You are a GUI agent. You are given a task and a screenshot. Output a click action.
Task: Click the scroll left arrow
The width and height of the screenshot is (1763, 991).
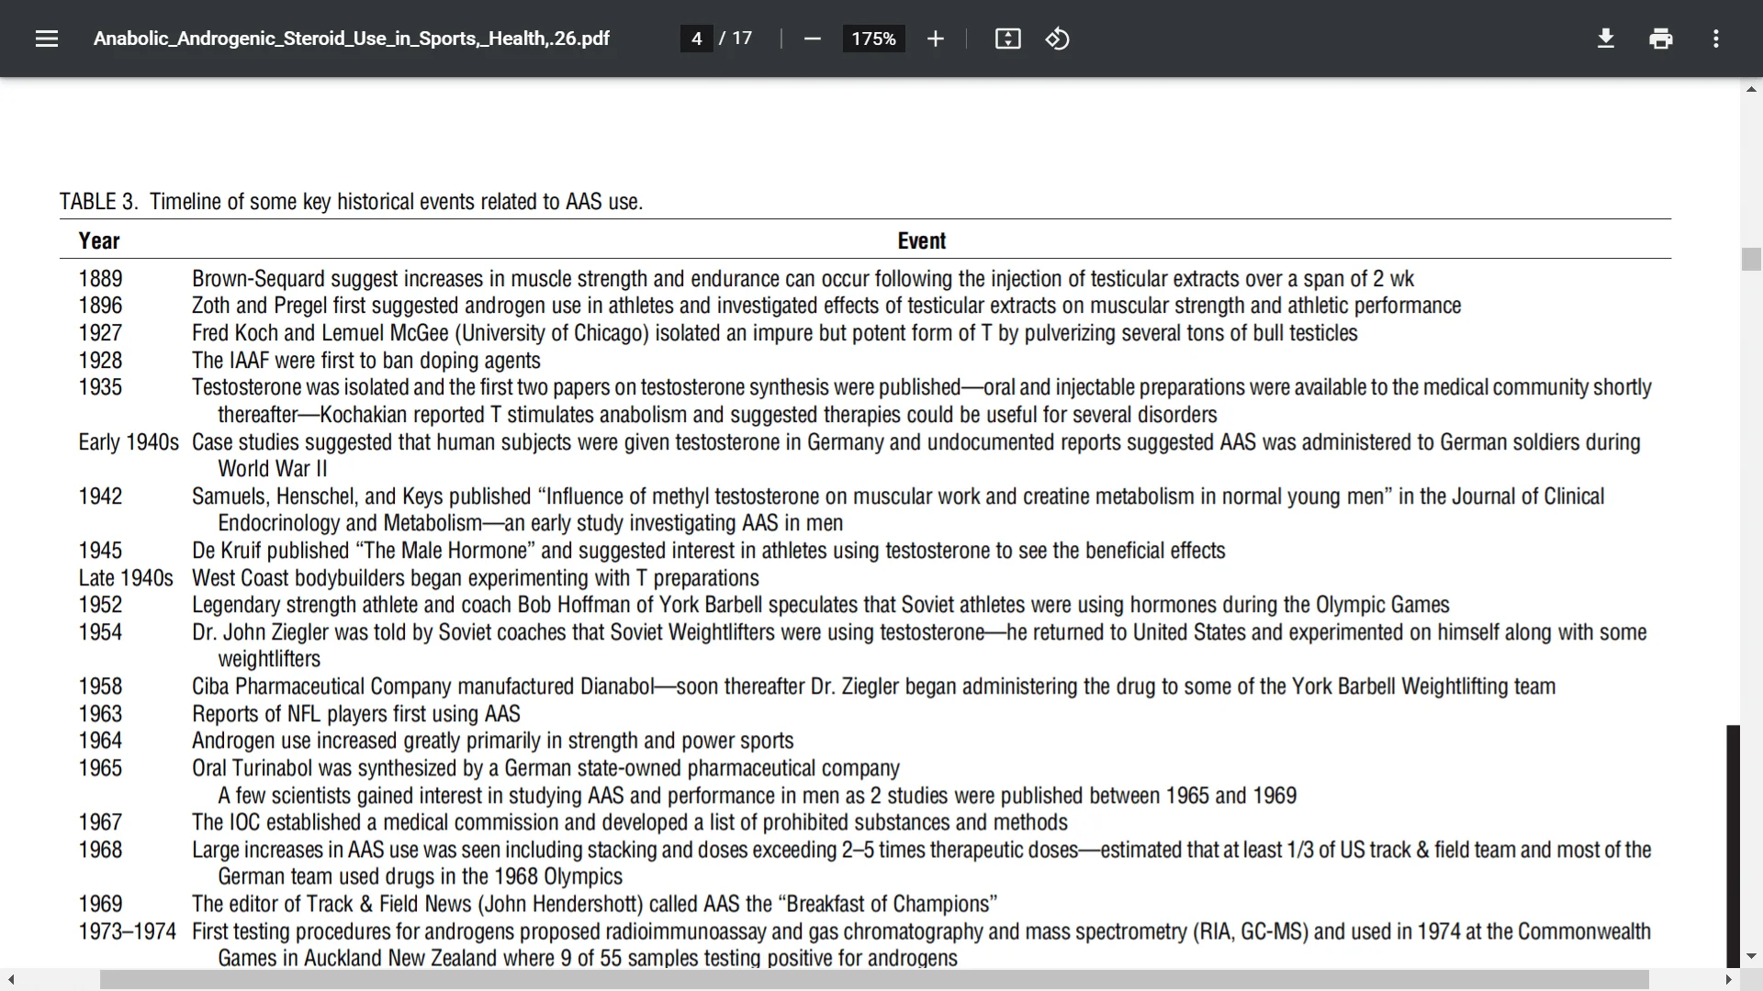pos(11,980)
